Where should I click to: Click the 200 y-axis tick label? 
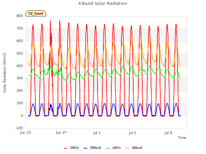[x=20, y=90]
